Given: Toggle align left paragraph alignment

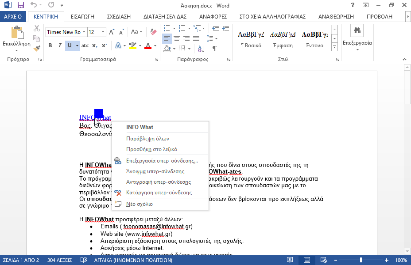Looking at the screenshot, I should pos(167,39).
